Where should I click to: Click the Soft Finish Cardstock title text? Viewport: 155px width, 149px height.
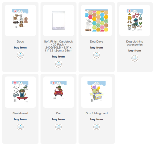[58, 46]
